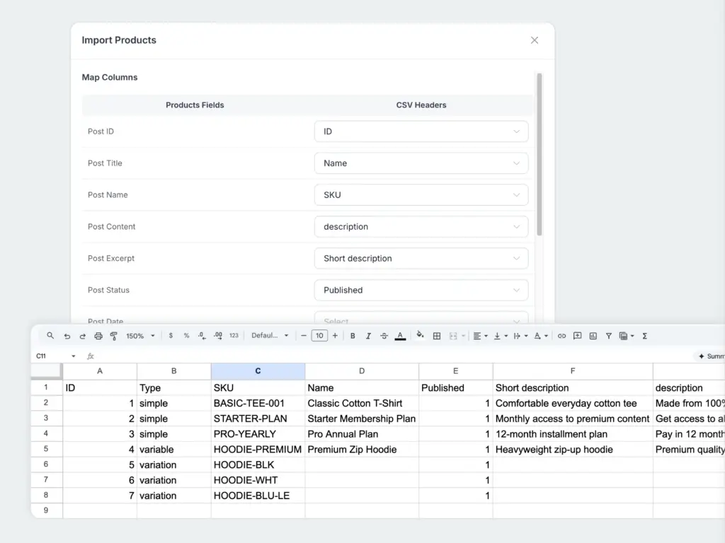The image size is (725, 543).
Task: Click the font size field showing 10
Action: [319, 336]
